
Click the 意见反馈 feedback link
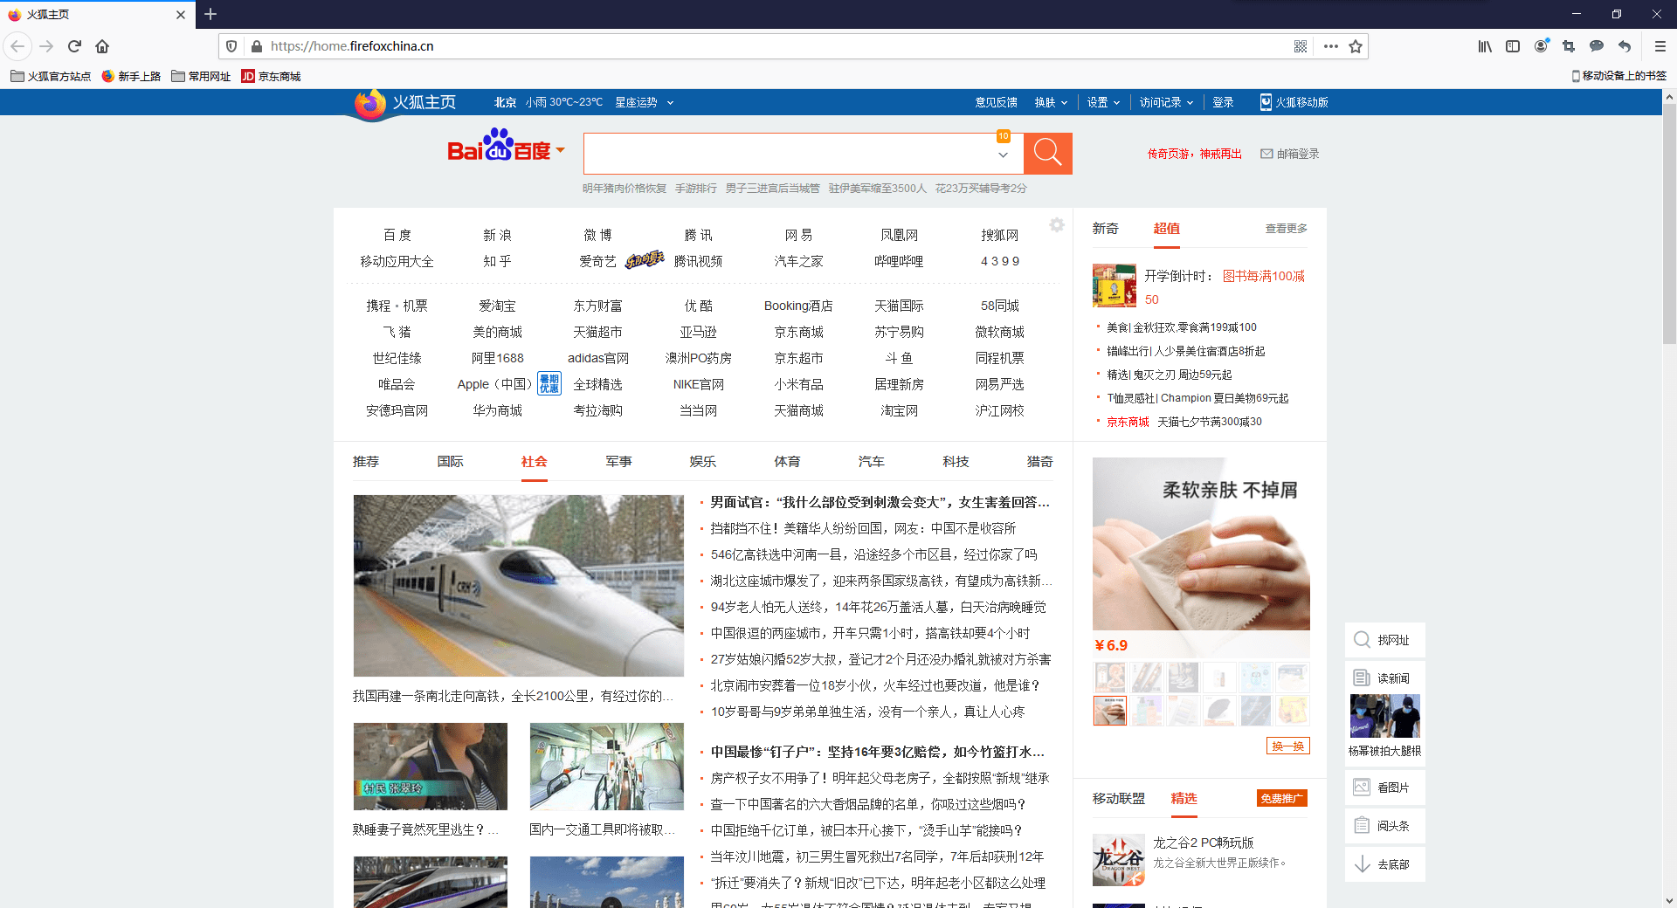click(997, 102)
